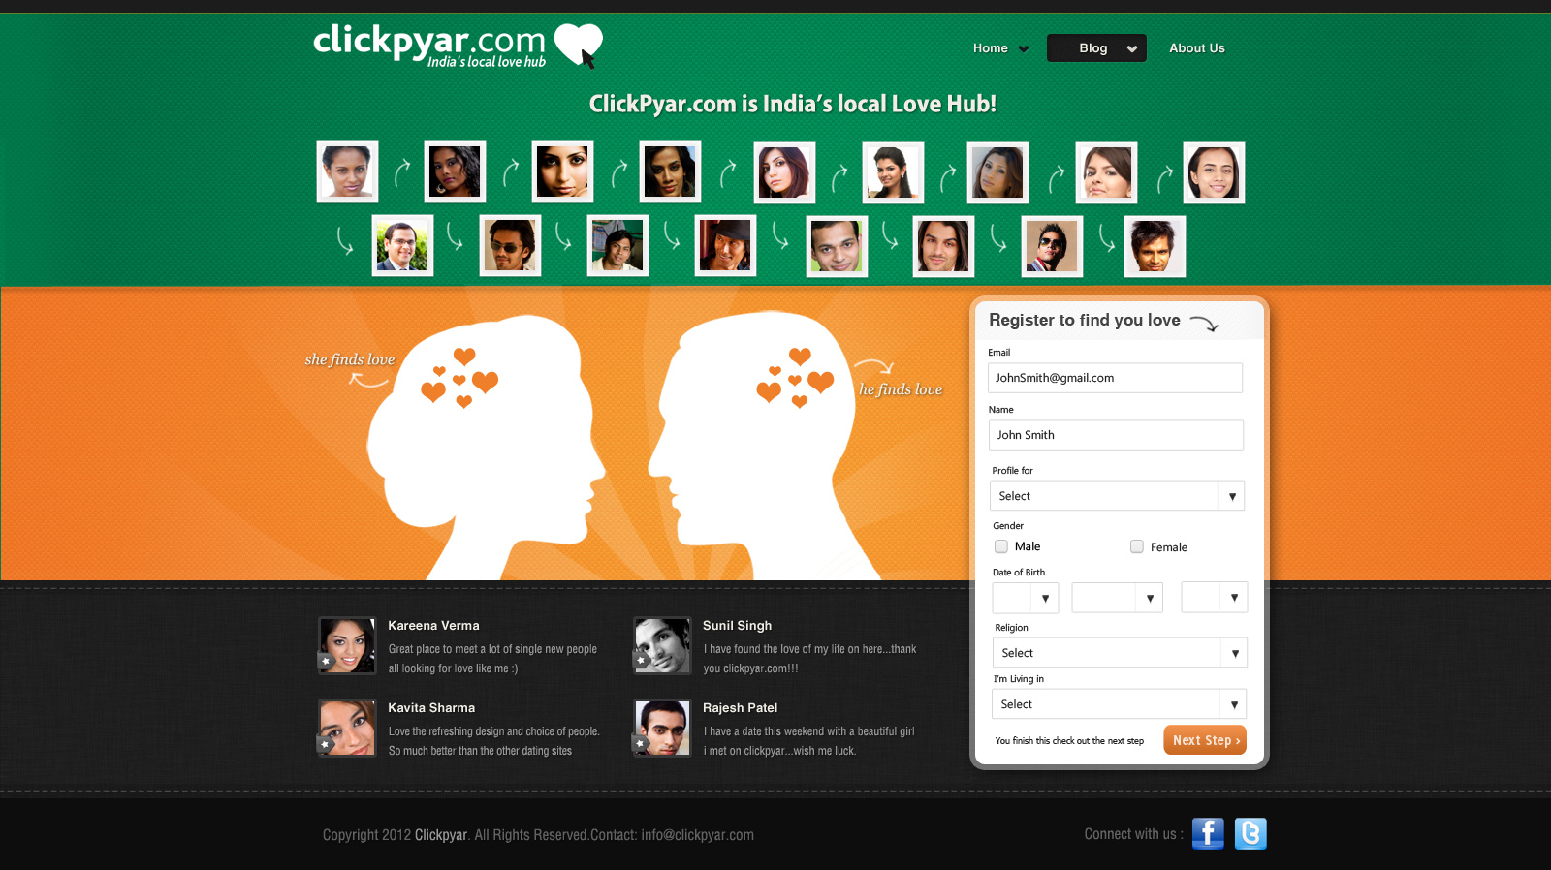The width and height of the screenshot is (1551, 870).
Task: Click the star badge on Kavita Sharma's photo
Action: 326,744
